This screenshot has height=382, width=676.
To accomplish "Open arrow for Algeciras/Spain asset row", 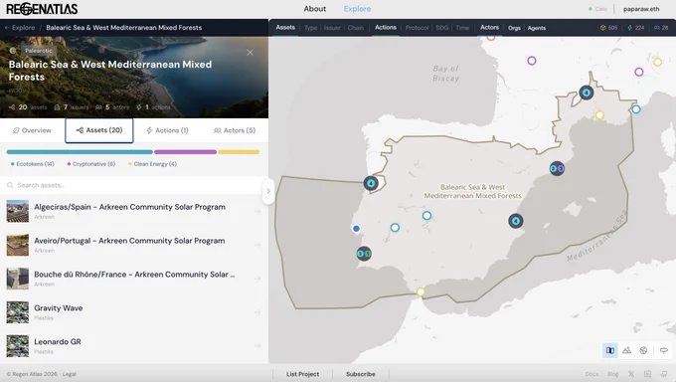I will [257, 211].
